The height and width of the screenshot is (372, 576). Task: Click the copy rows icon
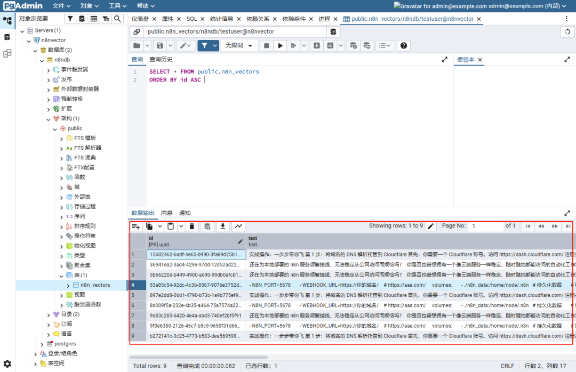(149, 227)
